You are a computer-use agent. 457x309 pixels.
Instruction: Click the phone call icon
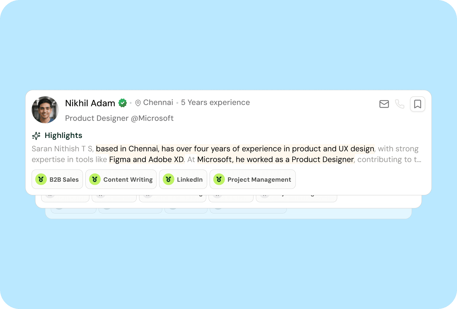coord(399,104)
